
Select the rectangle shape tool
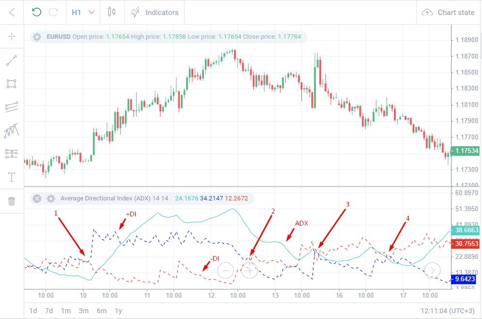(12, 84)
